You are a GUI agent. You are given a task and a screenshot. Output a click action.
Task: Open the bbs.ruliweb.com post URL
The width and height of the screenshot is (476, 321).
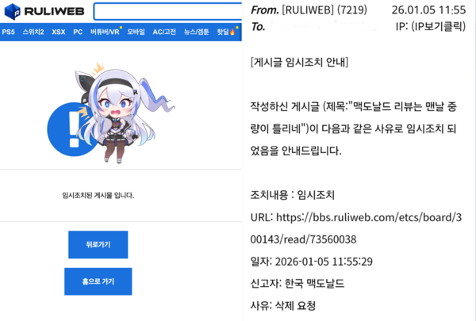[x=355, y=228]
